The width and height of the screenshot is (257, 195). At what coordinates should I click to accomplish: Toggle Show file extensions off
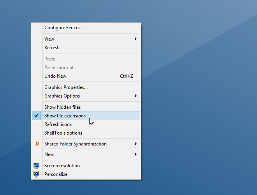[86, 116]
